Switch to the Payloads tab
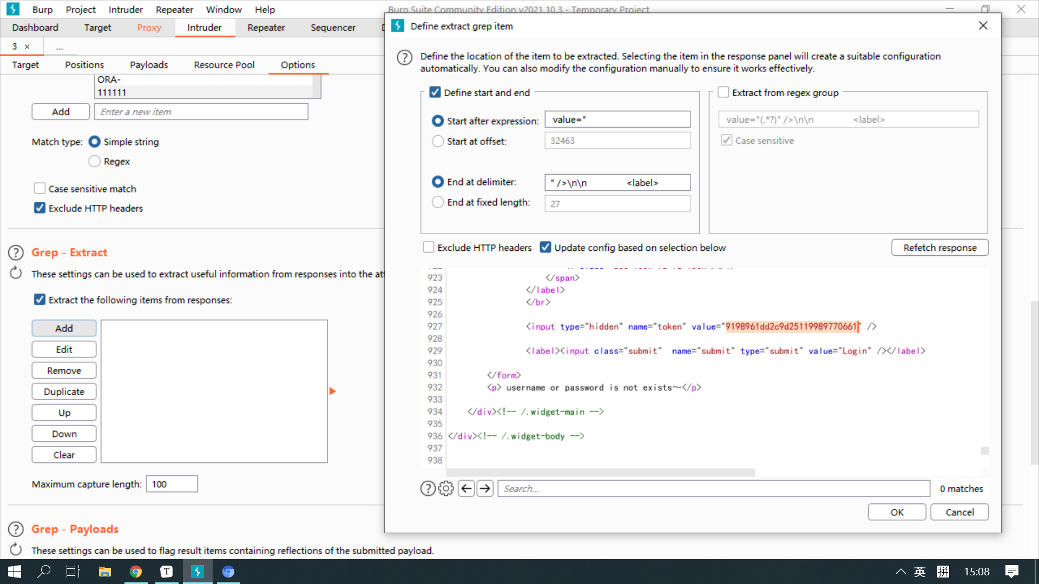This screenshot has height=584, width=1039. click(x=148, y=65)
